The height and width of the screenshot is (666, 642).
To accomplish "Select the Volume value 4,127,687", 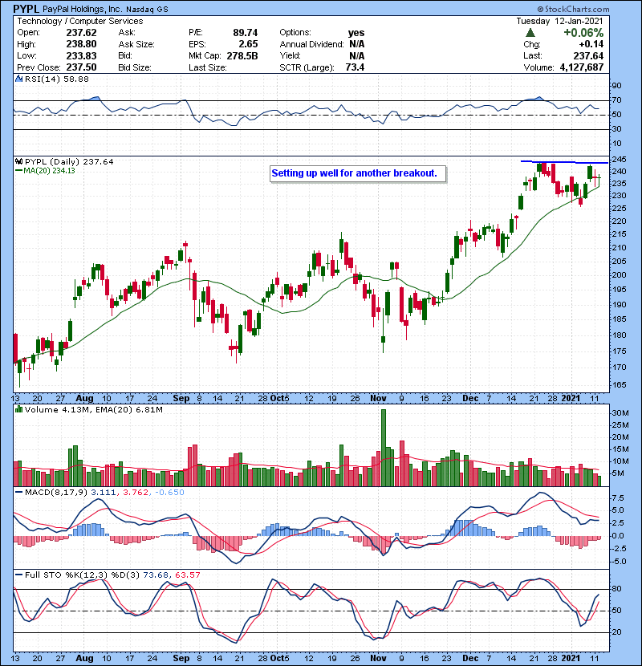I will [582, 67].
